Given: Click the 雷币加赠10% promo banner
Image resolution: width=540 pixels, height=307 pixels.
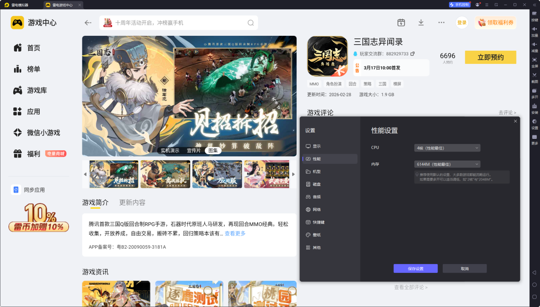Looking at the screenshot, I should click(38, 218).
